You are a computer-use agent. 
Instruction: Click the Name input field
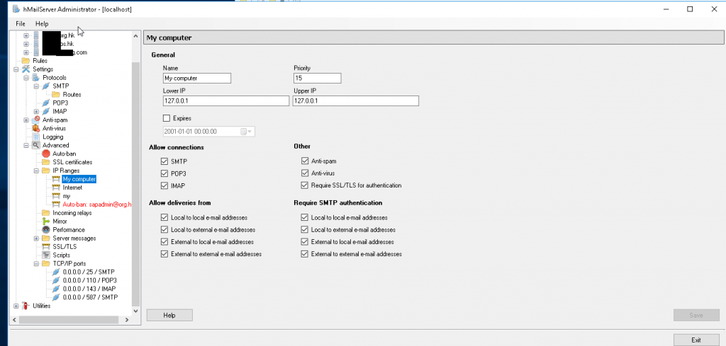coord(197,78)
